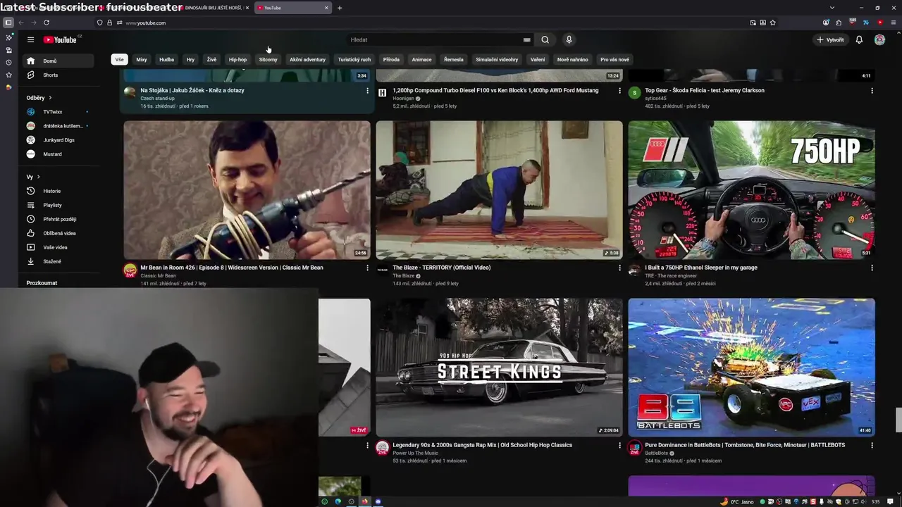This screenshot has height=507, width=902.
Task: Select the Hudba filter chip
Action: pos(166,60)
